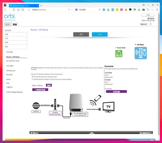Expand the 设置 sidebar section

click(x=16, y=34)
